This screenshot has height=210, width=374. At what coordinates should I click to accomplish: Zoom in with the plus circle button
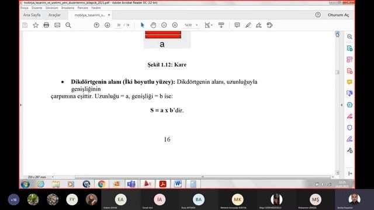175,25
